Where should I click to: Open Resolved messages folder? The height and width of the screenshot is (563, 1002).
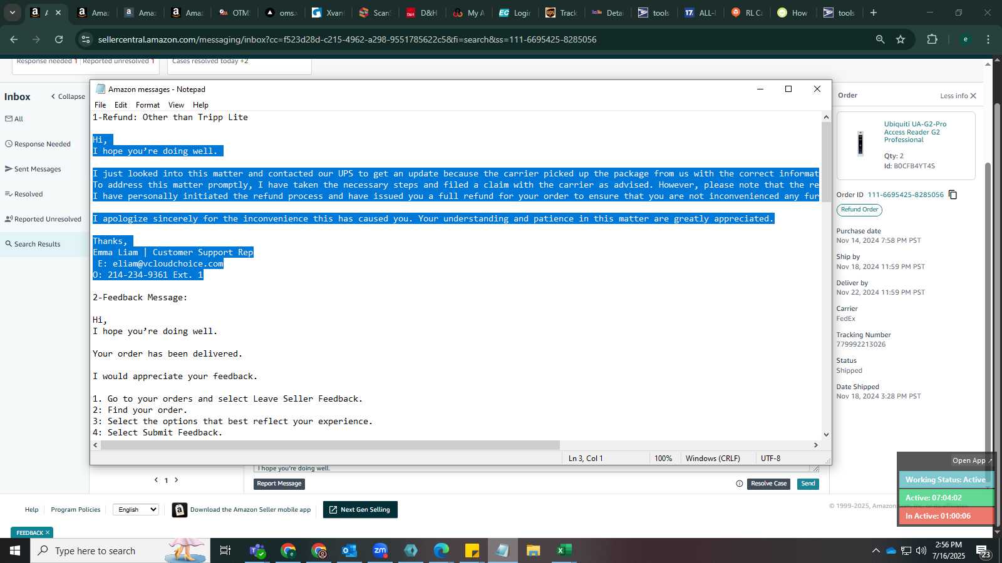[24, 194]
